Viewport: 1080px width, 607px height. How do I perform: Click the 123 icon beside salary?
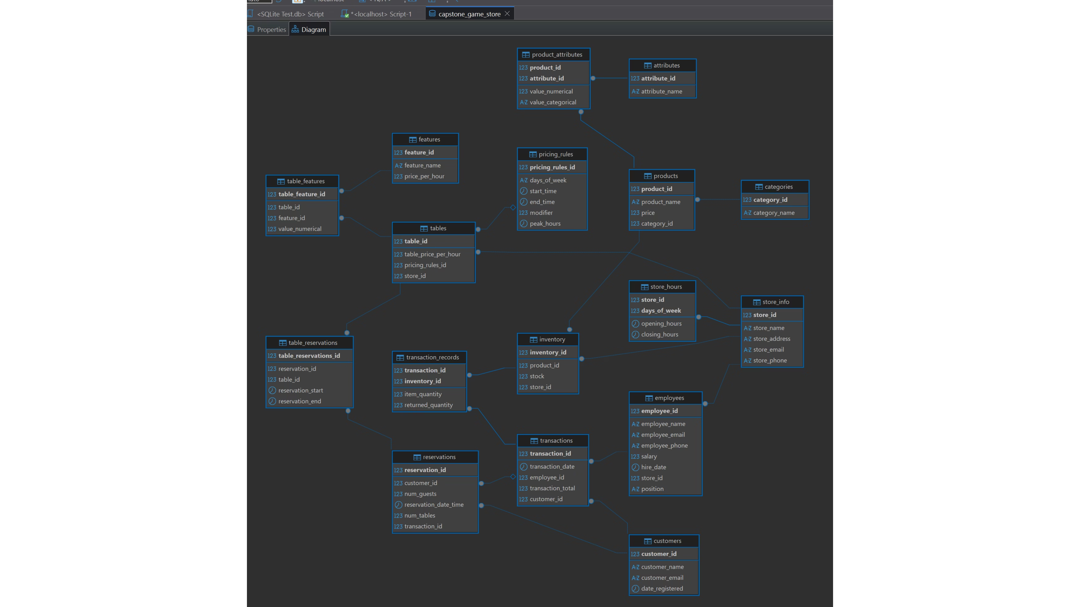point(635,457)
